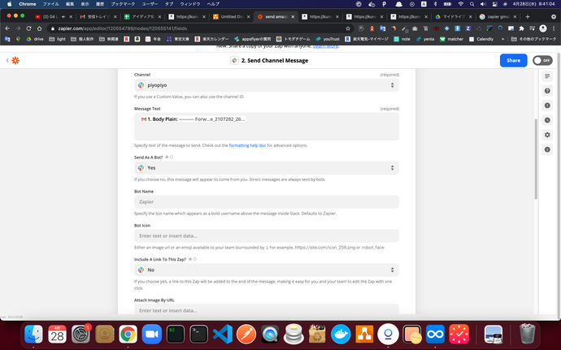Bookmark this page with the star icon
The height and width of the screenshot is (350, 561).
[x=348, y=28]
